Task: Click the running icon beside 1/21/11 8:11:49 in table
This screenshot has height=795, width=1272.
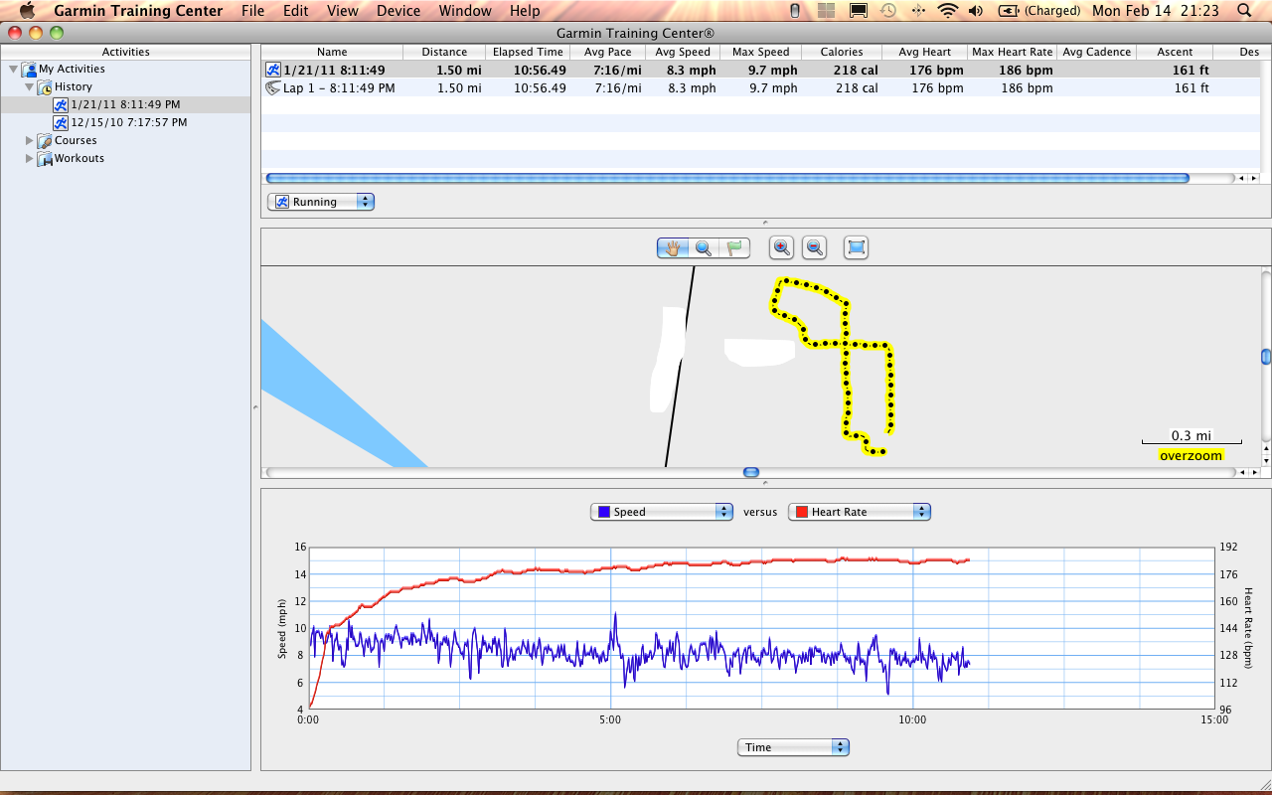Action: tap(273, 70)
